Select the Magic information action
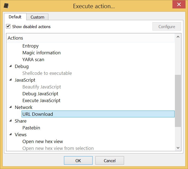This screenshot has height=169, width=188. 42,53
